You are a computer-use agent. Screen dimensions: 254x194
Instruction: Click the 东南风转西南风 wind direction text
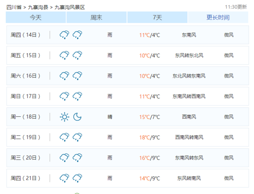189,96
